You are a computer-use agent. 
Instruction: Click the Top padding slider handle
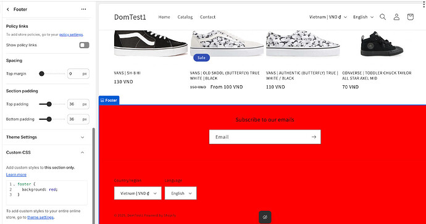pyautogui.click(x=49, y=104)
